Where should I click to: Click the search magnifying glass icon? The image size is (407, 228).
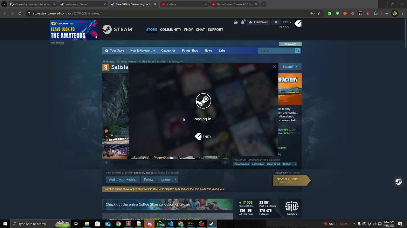[x=298, y=51]
